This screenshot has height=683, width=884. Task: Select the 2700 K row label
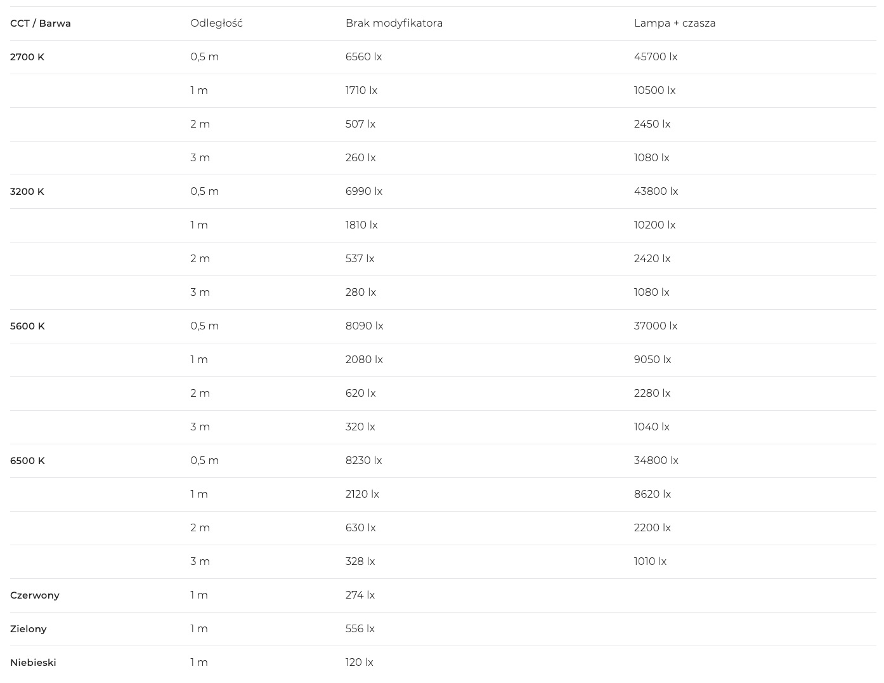[x=27, y=57]
